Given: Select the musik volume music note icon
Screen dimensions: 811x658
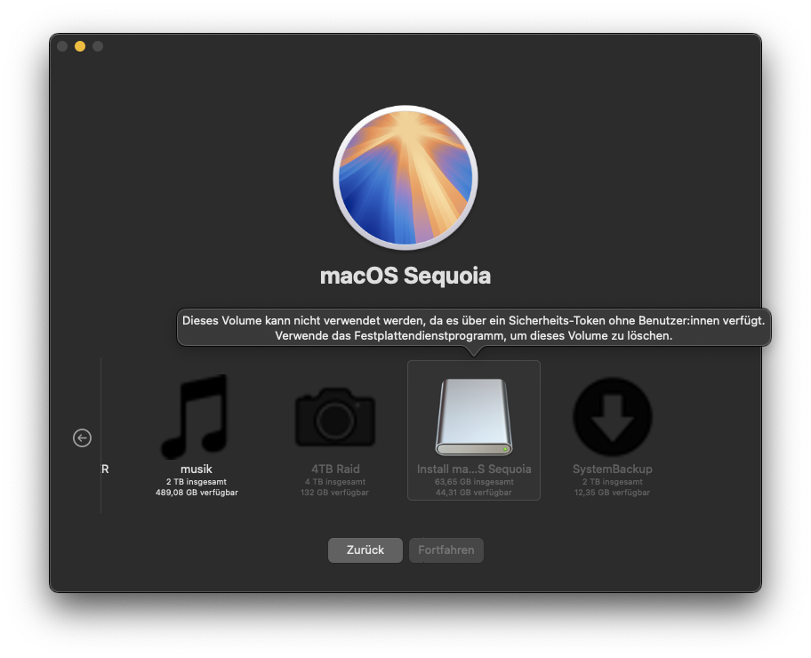Looking at the screenshot, I should pyautogui.click(x=196, y=416).
